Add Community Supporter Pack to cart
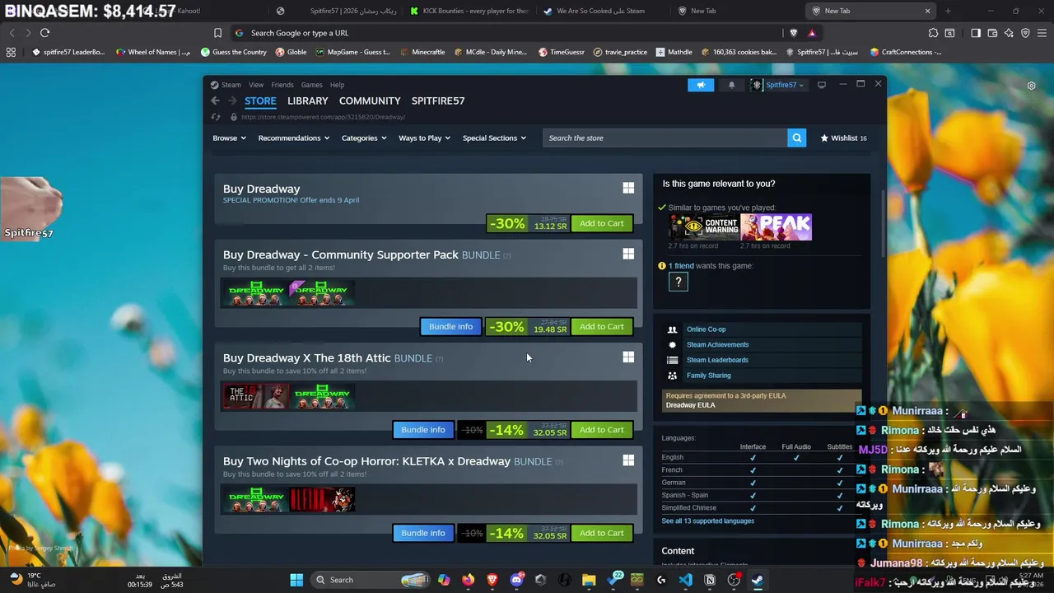 tap(602, 326)
